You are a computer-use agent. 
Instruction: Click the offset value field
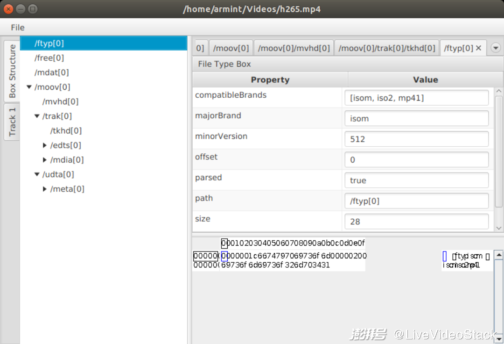(417, 159)
